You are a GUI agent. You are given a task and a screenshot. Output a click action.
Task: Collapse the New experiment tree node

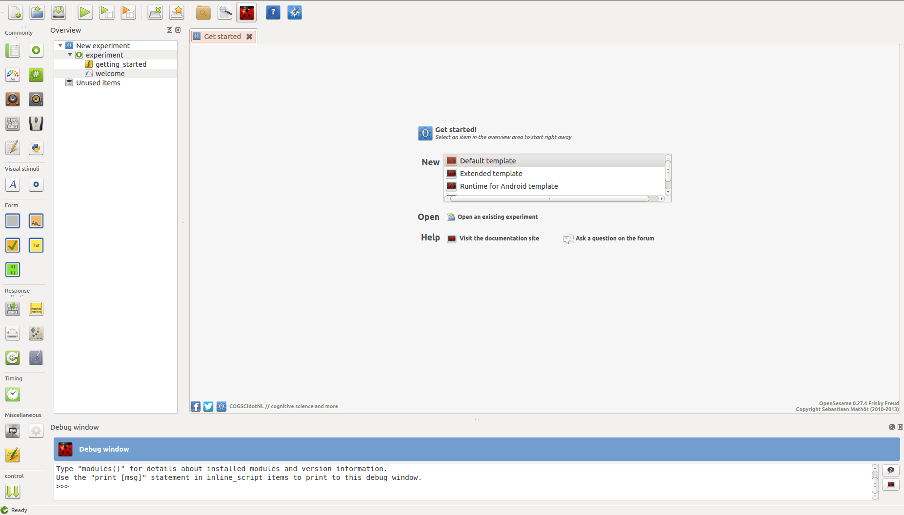[60, 45]
